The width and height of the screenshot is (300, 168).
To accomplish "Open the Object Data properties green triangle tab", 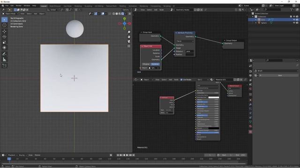I will point(250,121).
